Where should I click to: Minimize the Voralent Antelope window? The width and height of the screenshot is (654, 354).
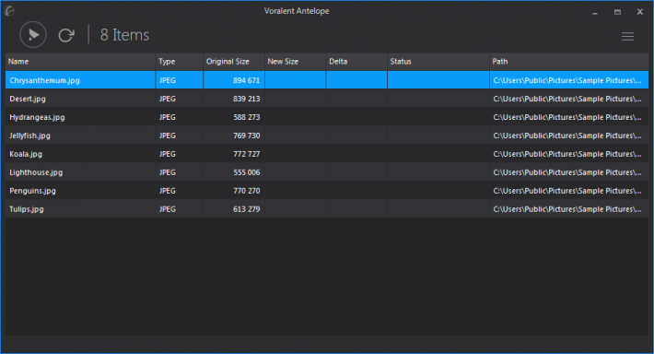click(595, 12)
